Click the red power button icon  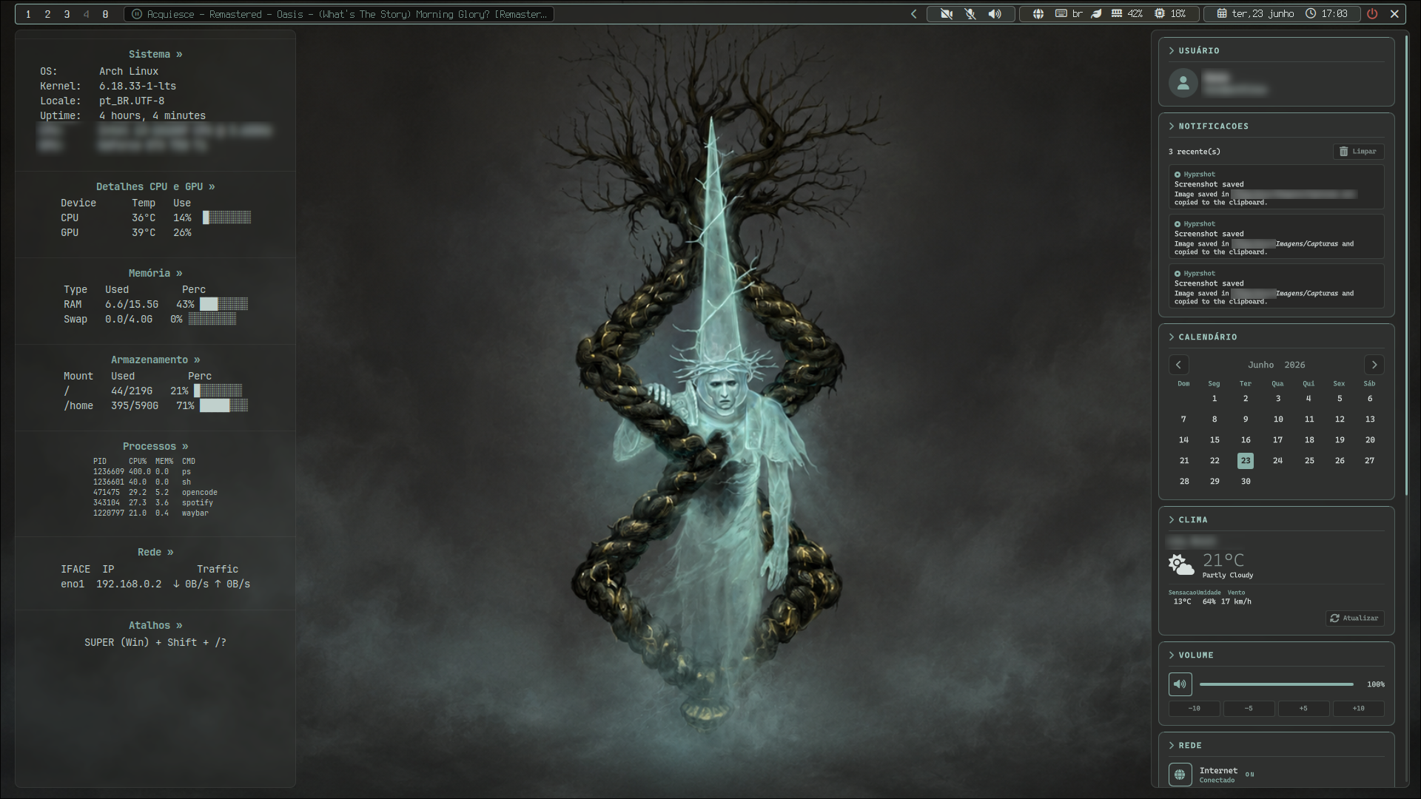1372,14
